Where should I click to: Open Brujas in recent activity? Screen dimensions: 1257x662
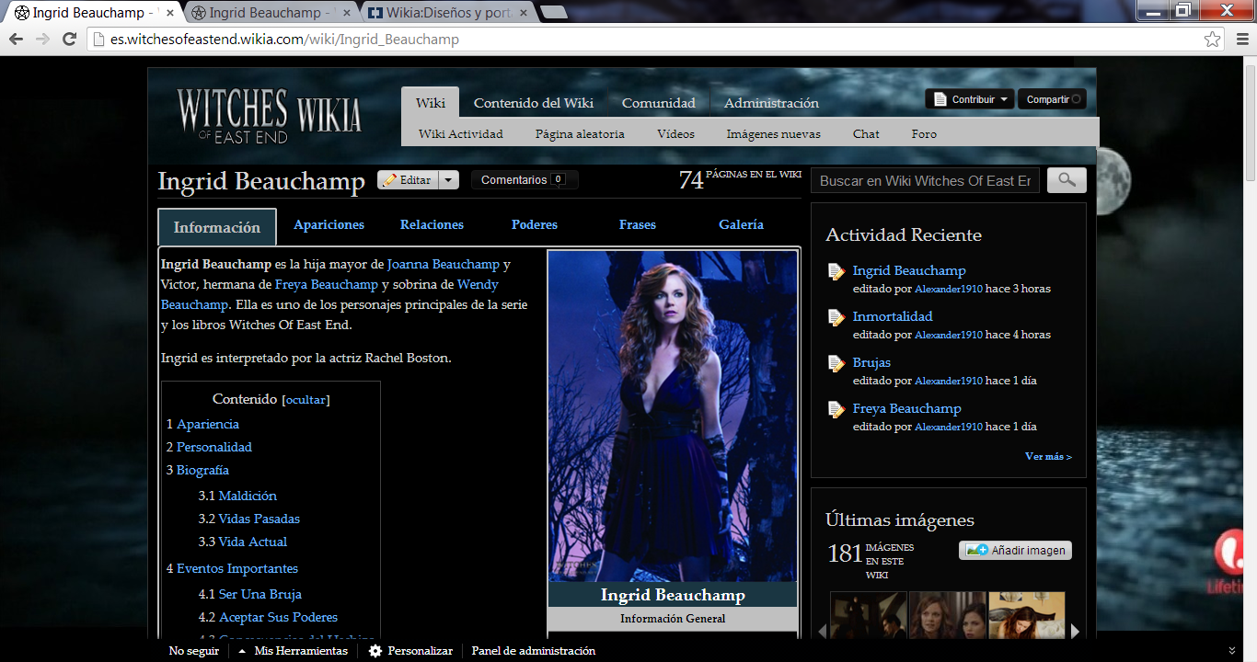point(871,362)
